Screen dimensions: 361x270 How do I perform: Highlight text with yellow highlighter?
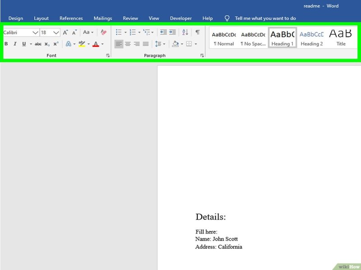pos(82,44)
